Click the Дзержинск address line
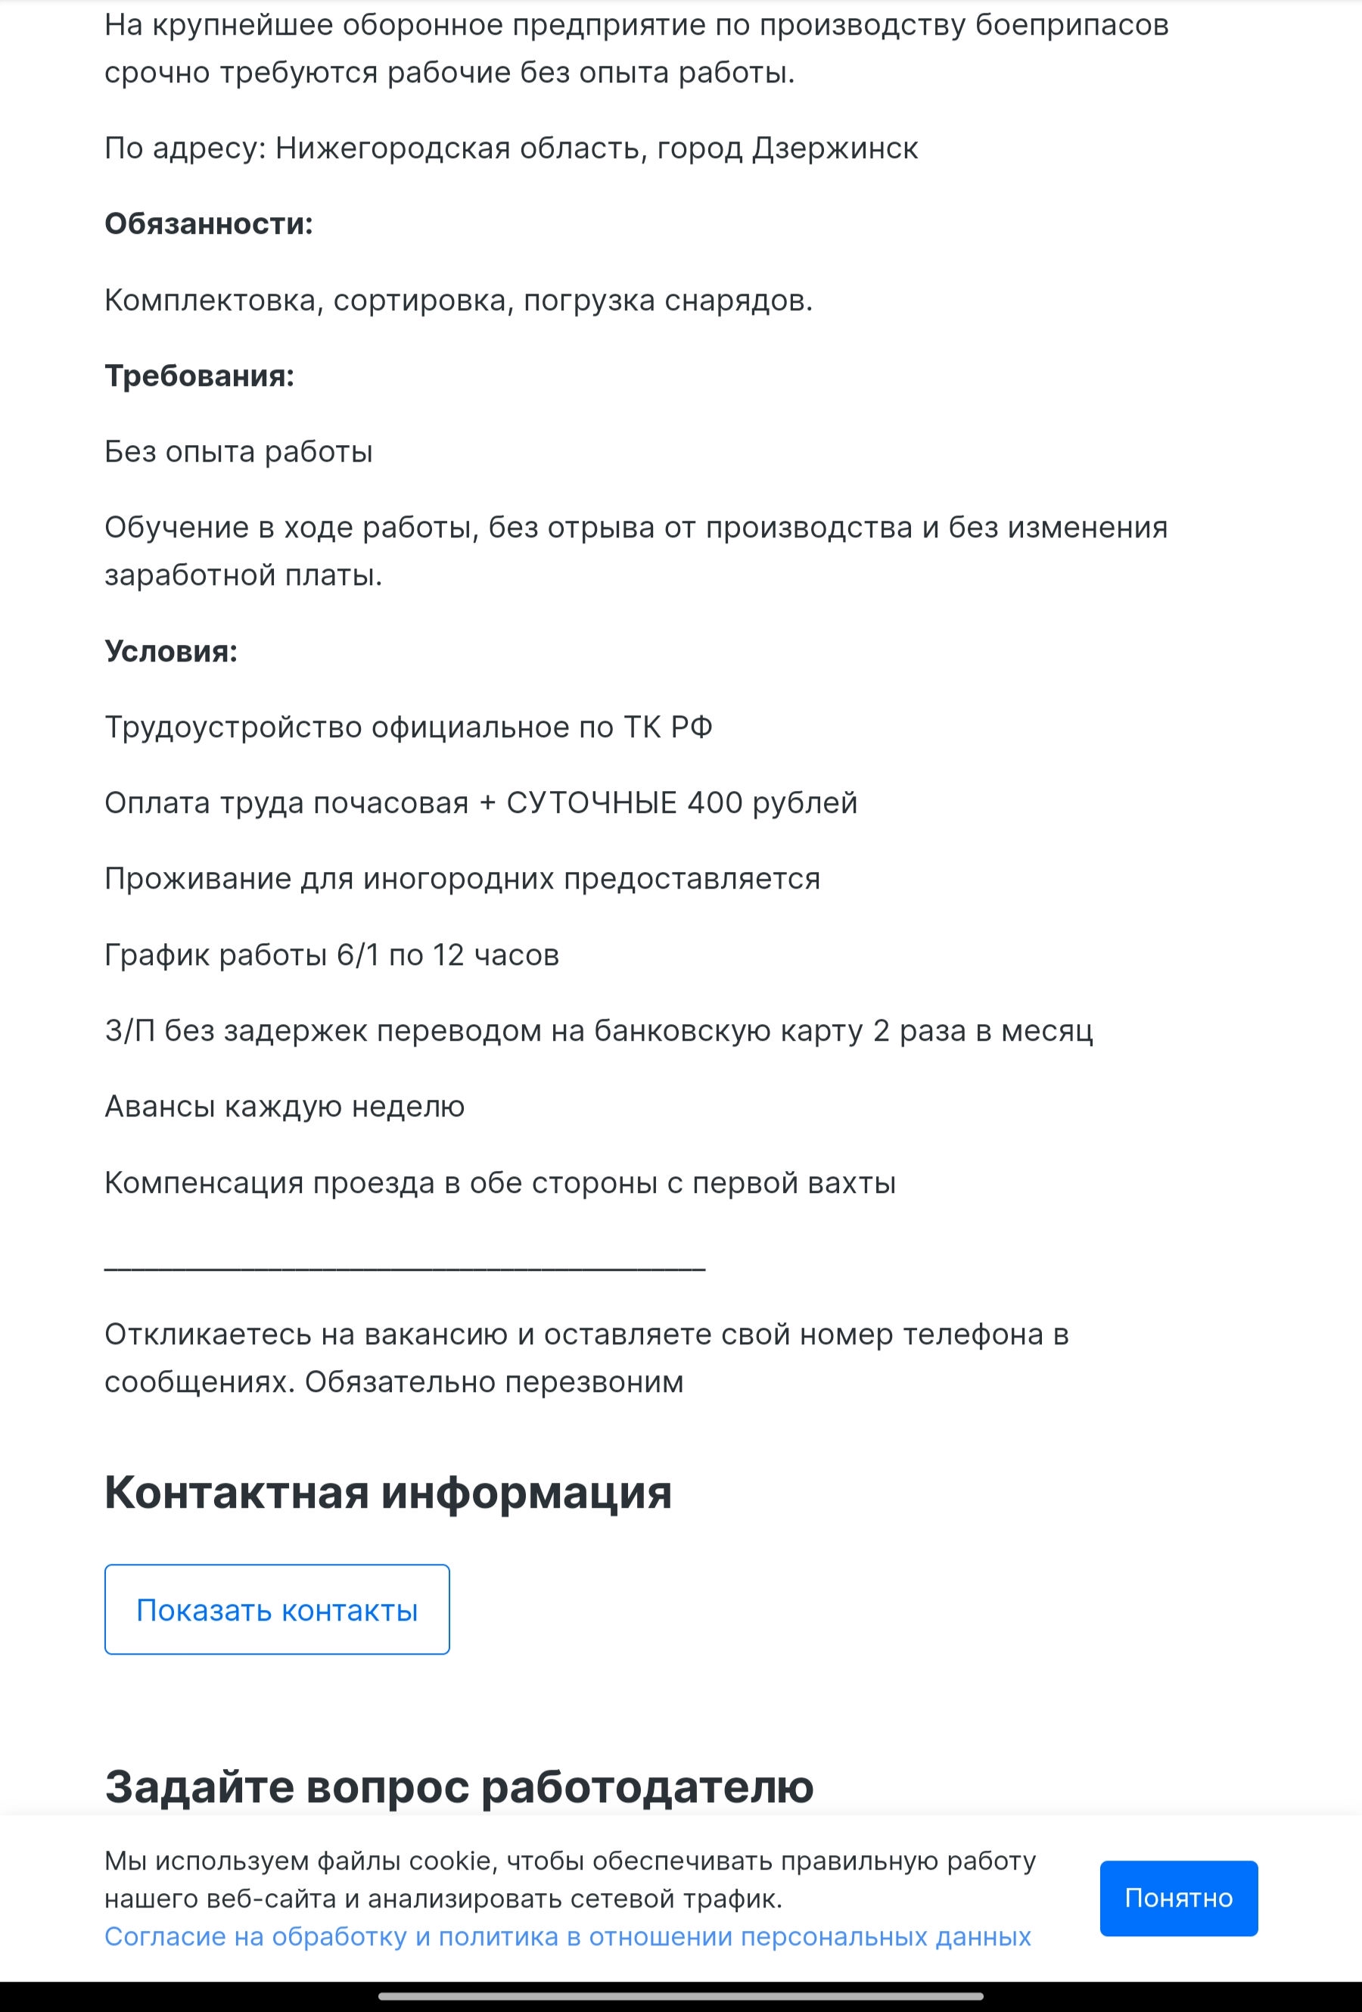The height and width of the screenshot is (2012, 1362). (511, 148)
